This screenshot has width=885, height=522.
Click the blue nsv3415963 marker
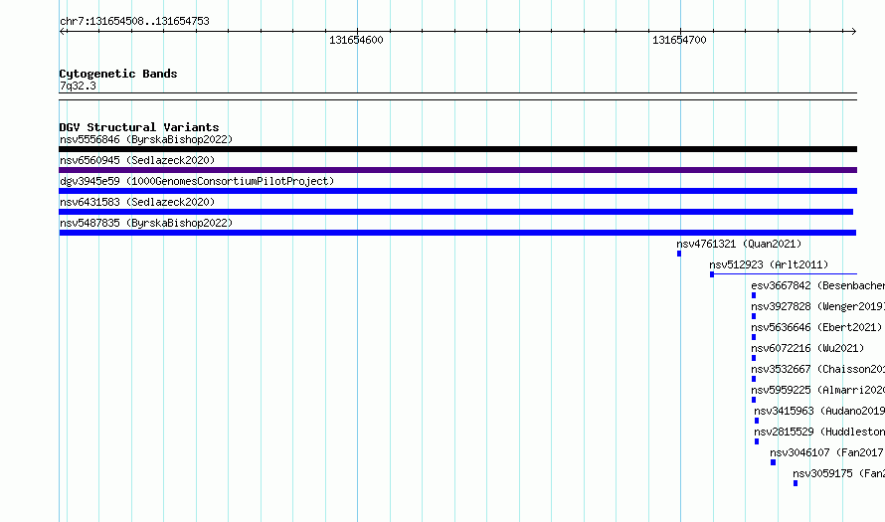(x=757, y=421)
